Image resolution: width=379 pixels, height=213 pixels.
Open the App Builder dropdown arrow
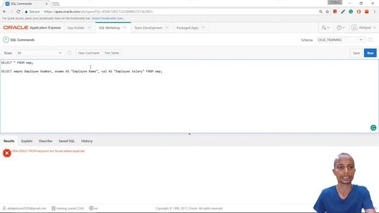[89, 28]
